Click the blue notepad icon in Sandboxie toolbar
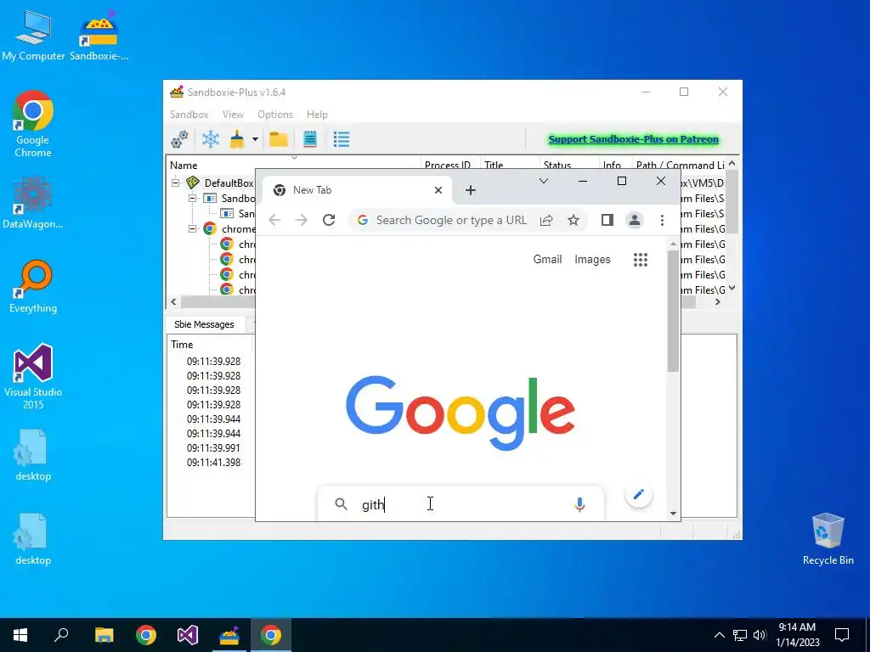The width and height of the screenshot is (870, 652). tap(310, 139)
